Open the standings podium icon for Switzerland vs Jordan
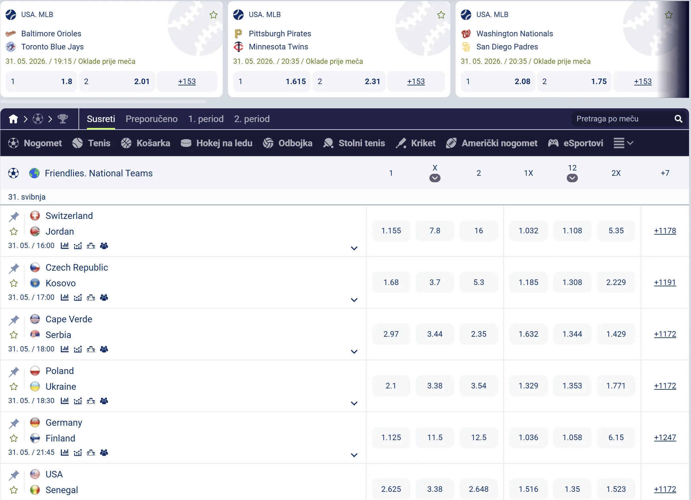The height and width of the screenshot is (500, 691). pyautogui.click(x=91, y=246)
